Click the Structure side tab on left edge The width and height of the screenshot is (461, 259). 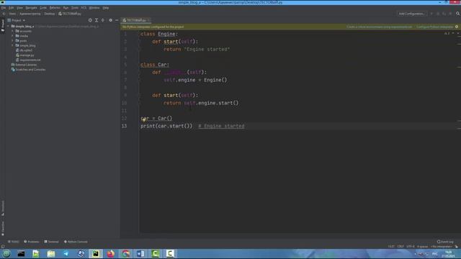(x=3, y=208)
